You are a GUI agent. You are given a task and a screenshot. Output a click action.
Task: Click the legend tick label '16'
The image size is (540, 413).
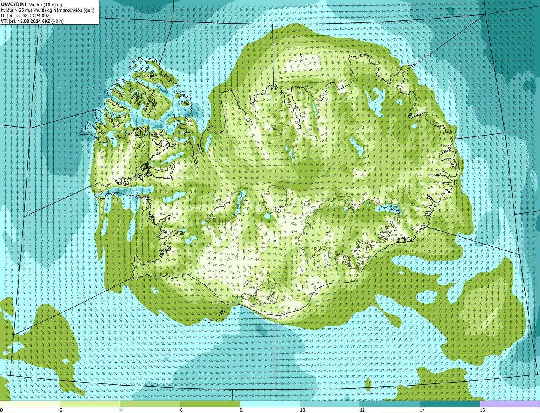[482, 410]
